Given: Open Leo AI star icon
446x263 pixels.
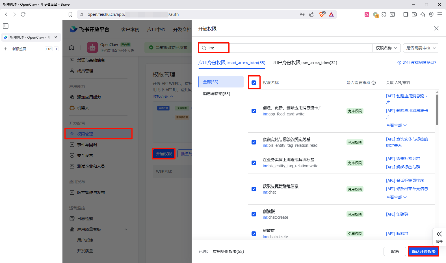Looking at the screenshot, I should [423, 14].
